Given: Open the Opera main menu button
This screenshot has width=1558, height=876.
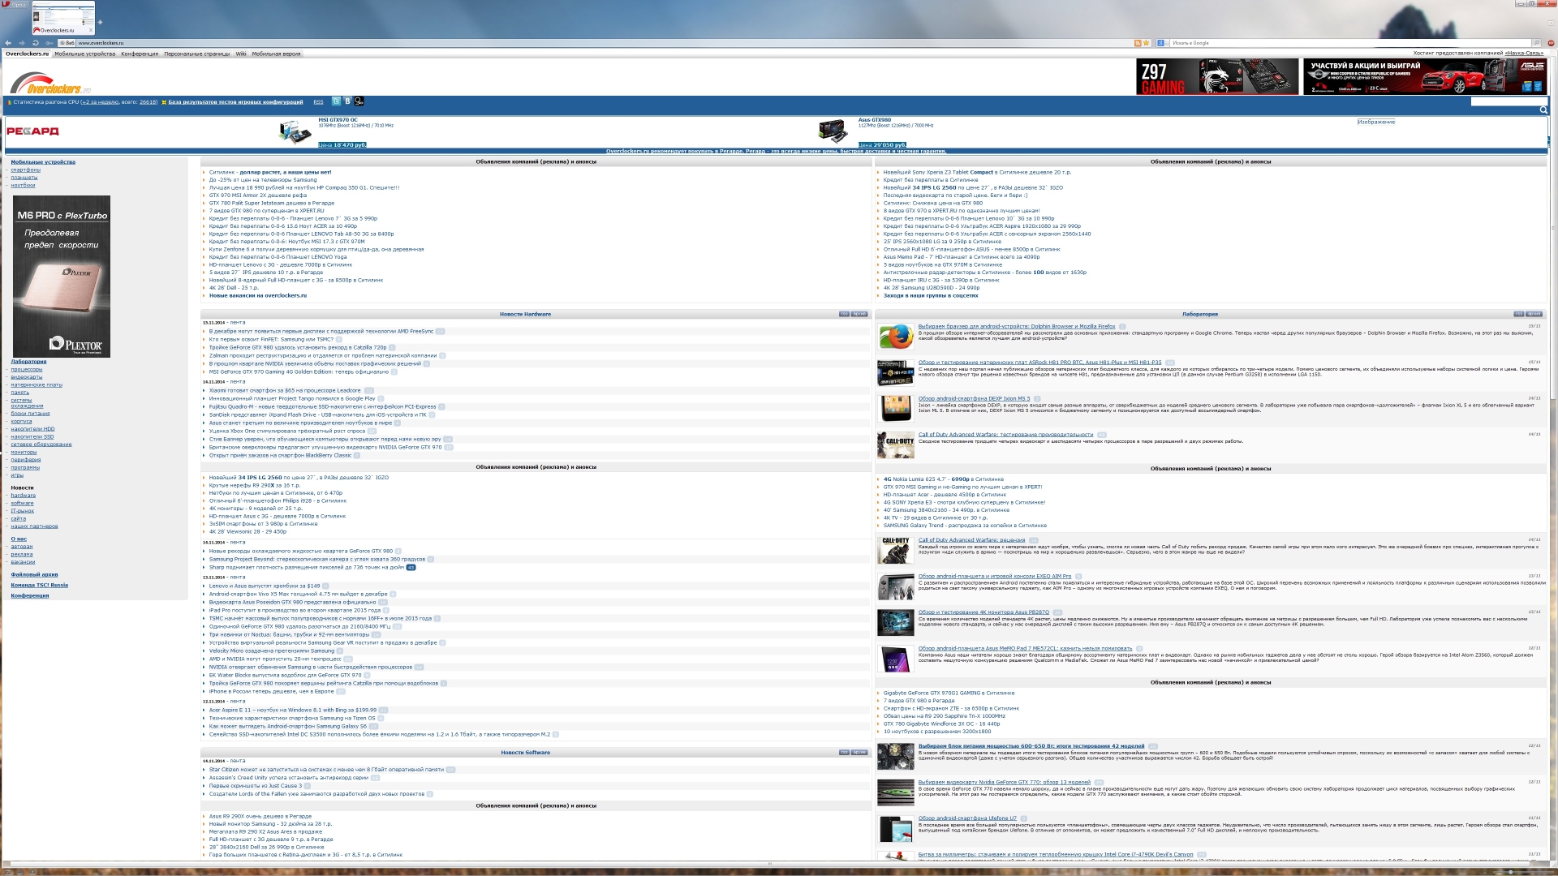Looking at the screenshot, I should point(12,4).
